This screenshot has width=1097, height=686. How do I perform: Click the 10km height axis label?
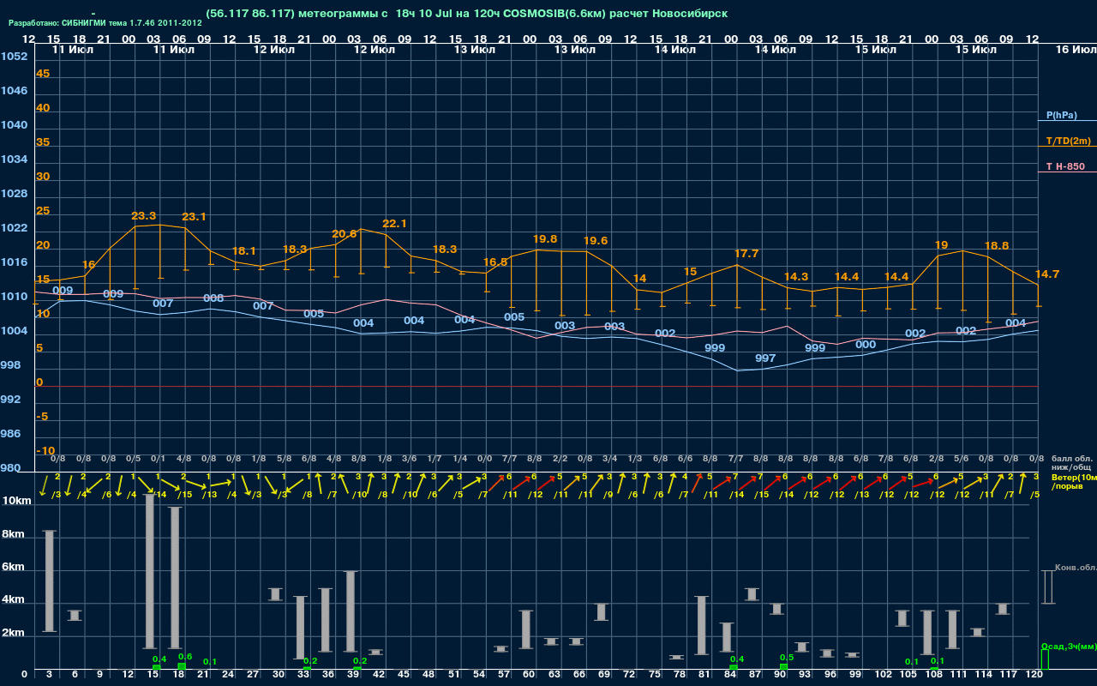(17, 501)
